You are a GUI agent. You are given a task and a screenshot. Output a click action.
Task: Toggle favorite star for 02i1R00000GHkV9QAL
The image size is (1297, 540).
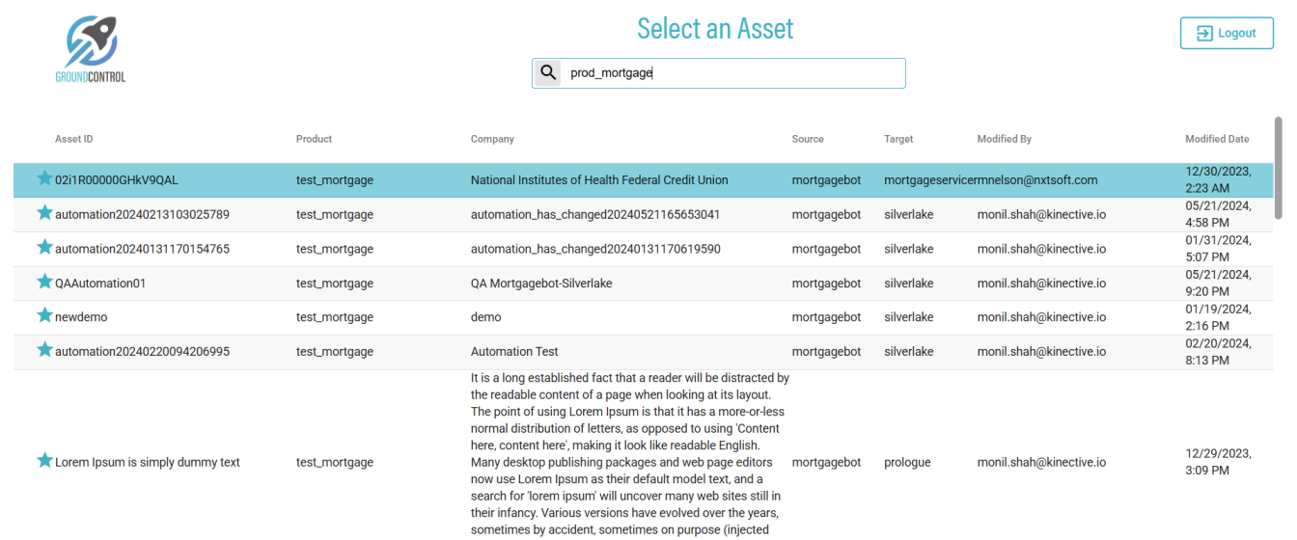pyautogui.click(x=44, y=178)
